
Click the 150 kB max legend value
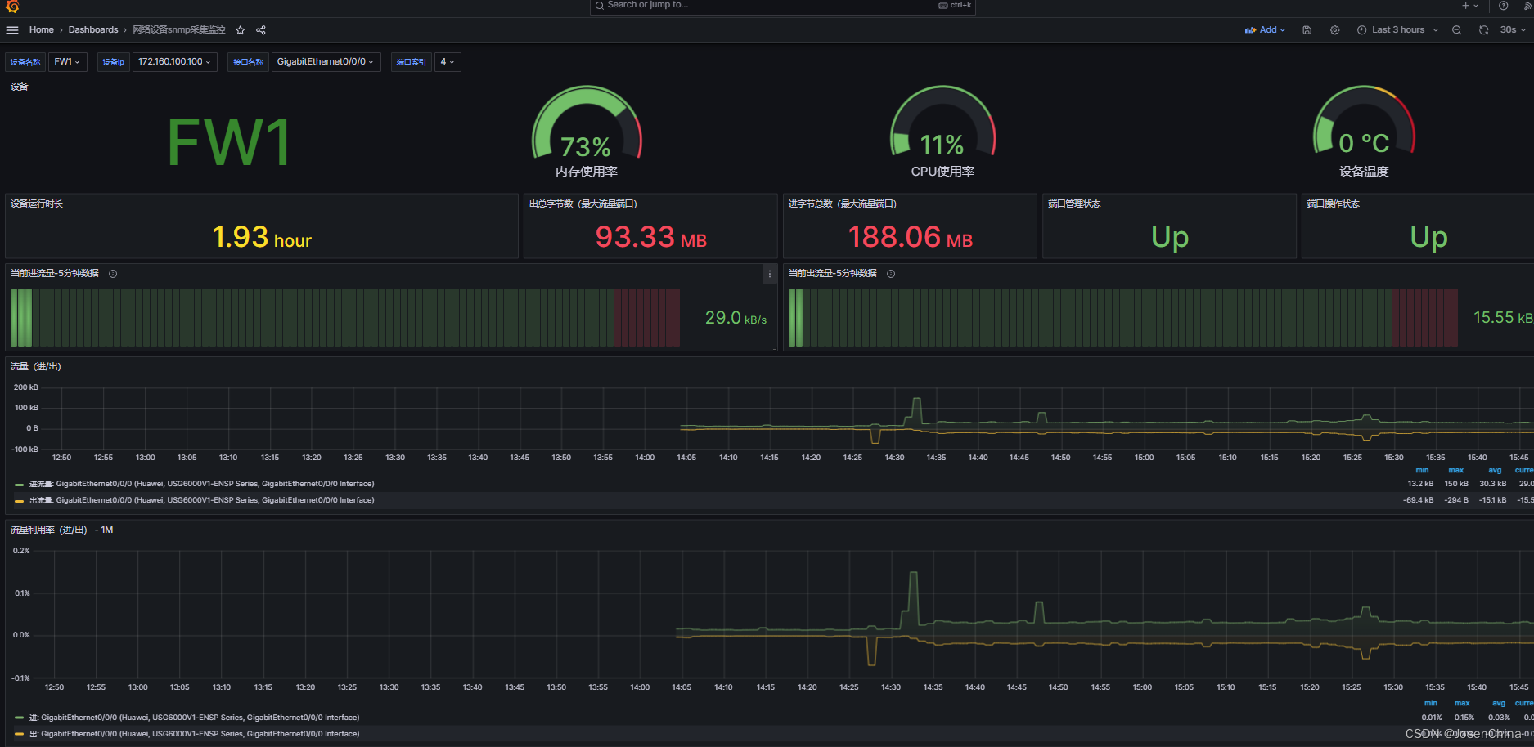coord(1456,484)
